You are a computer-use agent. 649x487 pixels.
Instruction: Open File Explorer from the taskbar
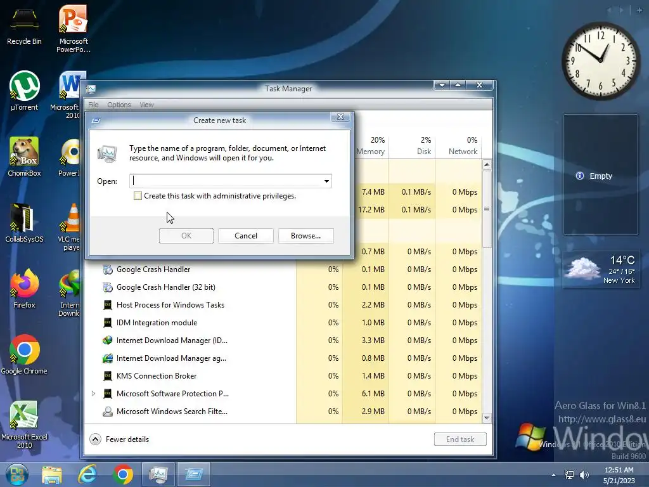tap(52, 474)
